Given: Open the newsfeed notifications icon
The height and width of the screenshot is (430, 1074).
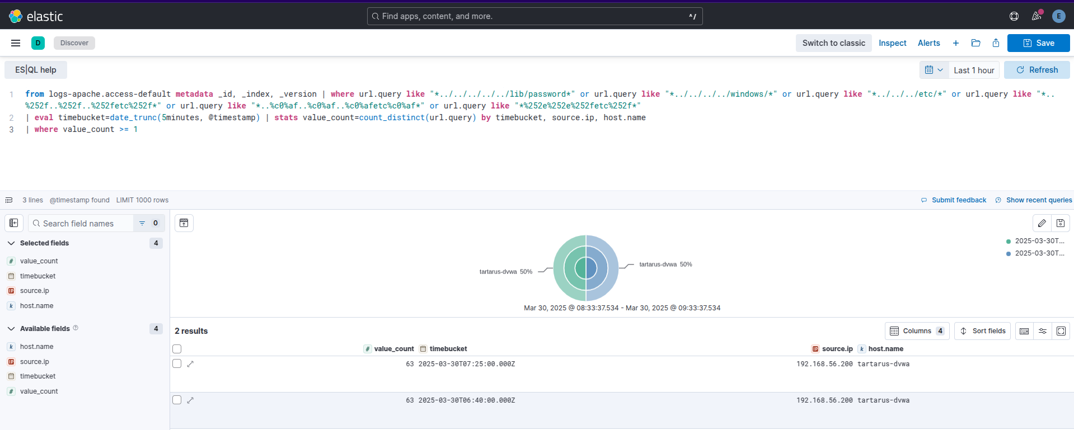Looking at the screenshot, I should (x=1037, y=16).
